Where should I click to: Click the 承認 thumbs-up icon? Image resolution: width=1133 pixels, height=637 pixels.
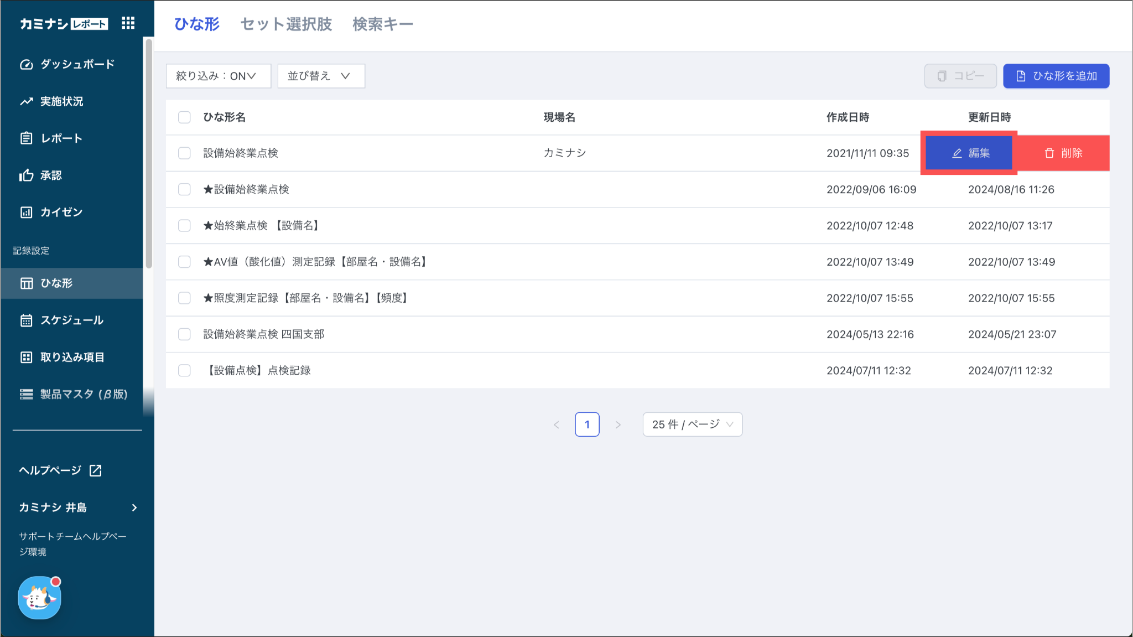(26, 175)
